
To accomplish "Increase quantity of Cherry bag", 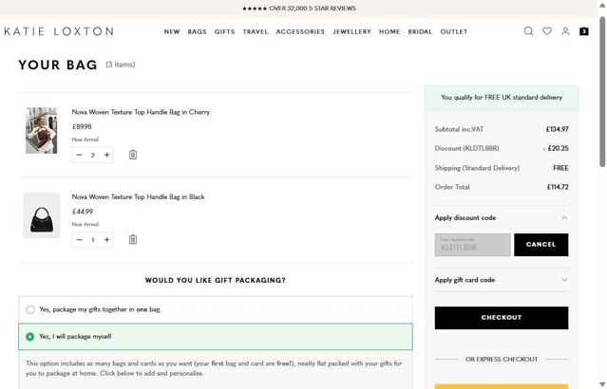I will [x=106, y=155].
